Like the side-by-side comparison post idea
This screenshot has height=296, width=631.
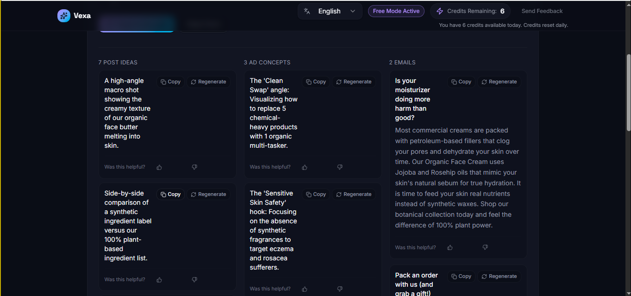click(x=159, y=280)
